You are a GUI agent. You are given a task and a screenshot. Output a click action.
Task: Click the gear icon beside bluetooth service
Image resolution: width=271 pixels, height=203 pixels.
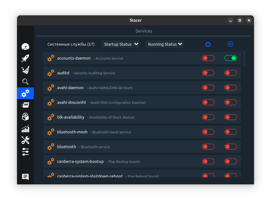51,147
